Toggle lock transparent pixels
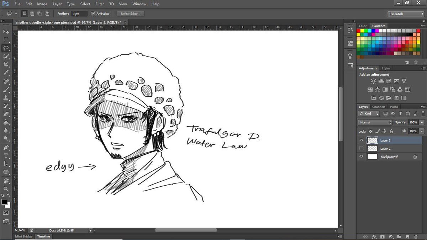The image size is (427, 240). click(370, 131)
